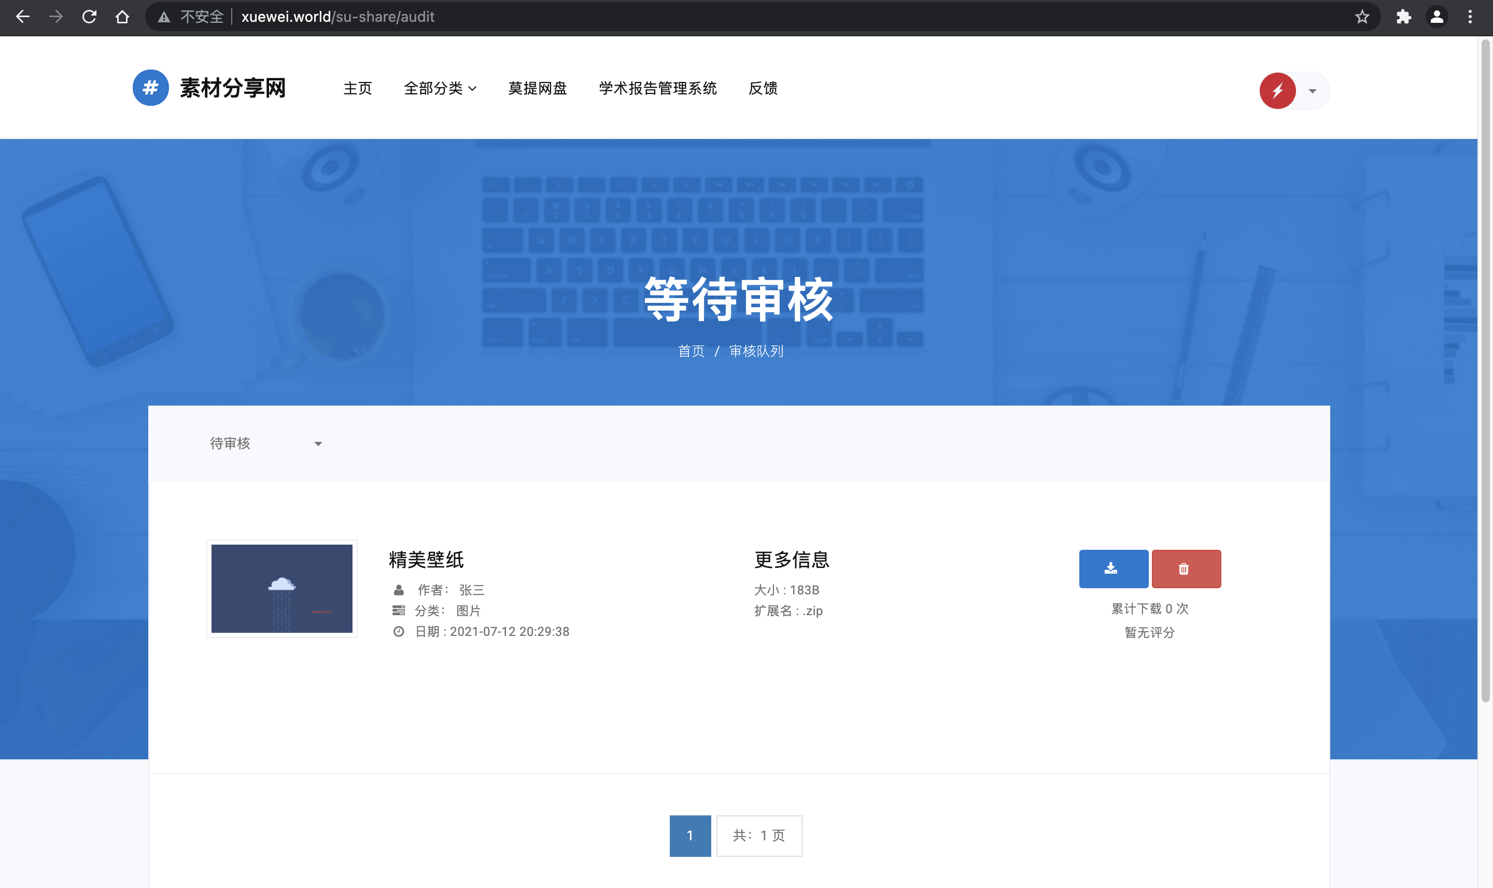Go to 主页 in navigation
This screenshot has width=1493, height=888.
tap(358, 89)
